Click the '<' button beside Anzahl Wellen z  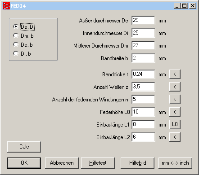coord(175,87)
